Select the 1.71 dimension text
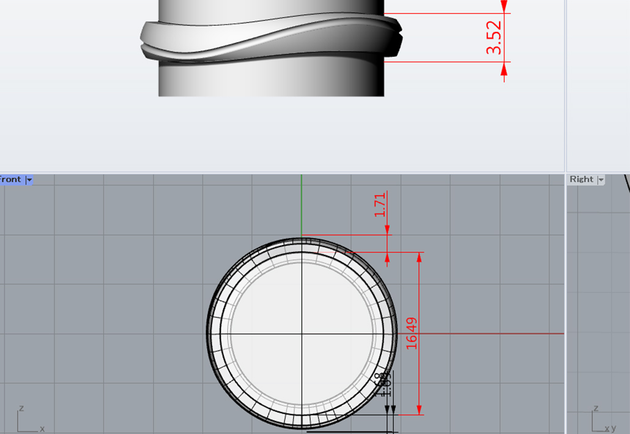Screen dimensions: 630x434 coord(380,205)
